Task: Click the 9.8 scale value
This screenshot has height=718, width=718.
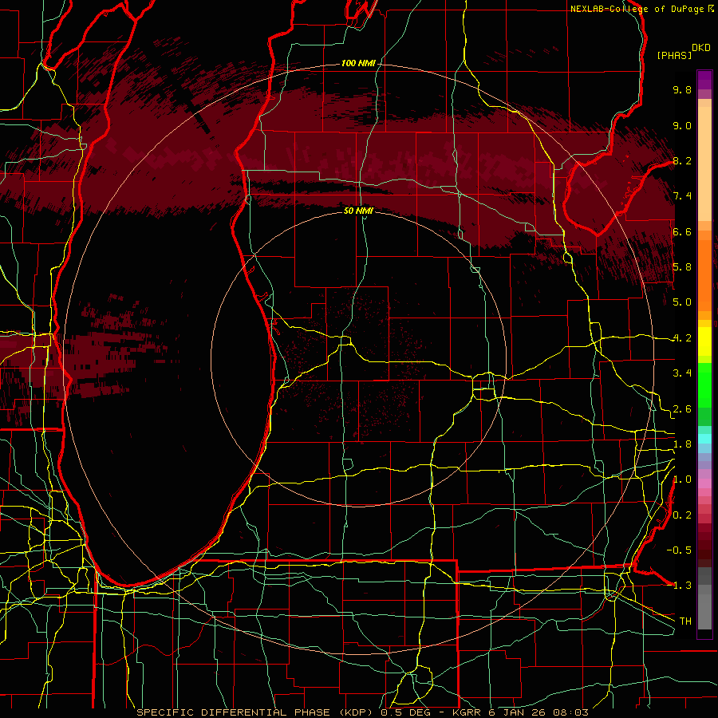Action: [682, 89]
